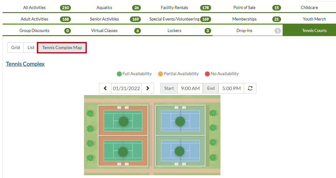Open the Virtual Classes category
The height and width of the screenshot is (178, 336).
coord(104,31)
